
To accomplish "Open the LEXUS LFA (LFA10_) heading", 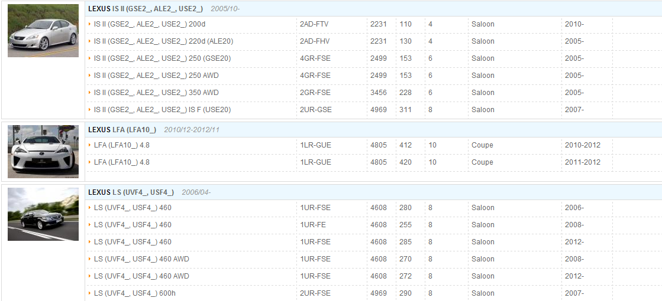I will coord(122,130).
